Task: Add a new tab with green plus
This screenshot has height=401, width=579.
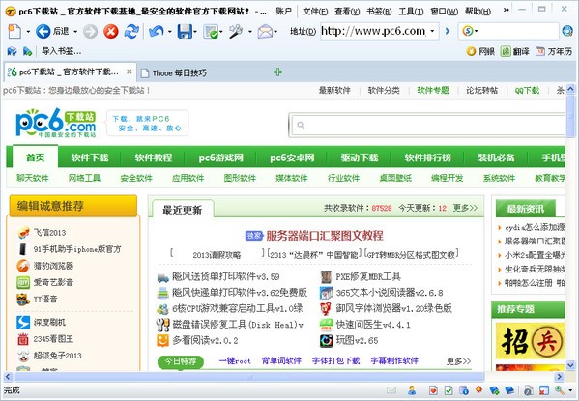Action: (x=278, y=72)
